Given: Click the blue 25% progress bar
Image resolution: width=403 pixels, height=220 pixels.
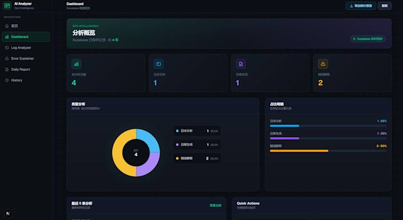Looking at the screenshot, I should tap(284, 126).
